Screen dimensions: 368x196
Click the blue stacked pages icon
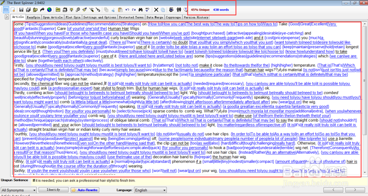click(163, 10)
